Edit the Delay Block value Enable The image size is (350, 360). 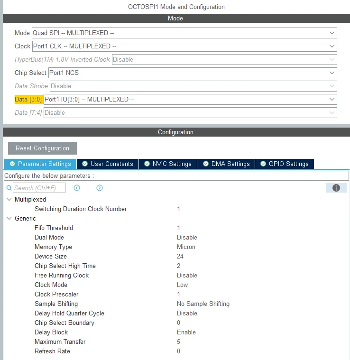(186, 332)
